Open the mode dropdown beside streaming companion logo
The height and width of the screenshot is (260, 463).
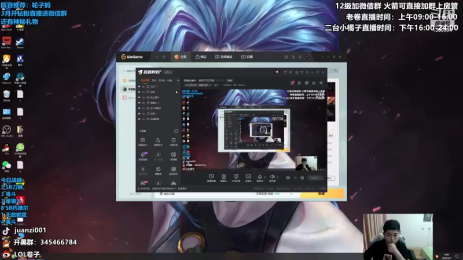click(x=168, y=72)
